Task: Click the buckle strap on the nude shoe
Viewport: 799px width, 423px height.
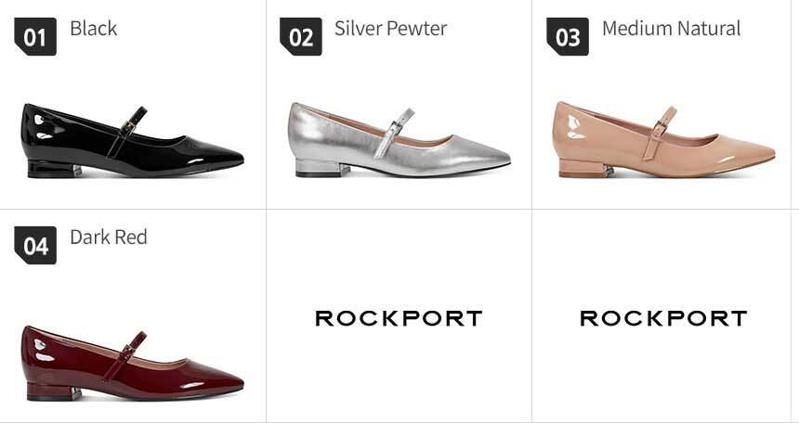Action: click(660, 134)
